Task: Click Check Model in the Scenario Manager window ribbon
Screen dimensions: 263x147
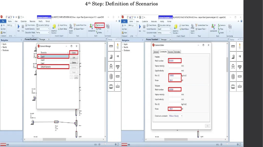Action: [x=30, y=25]
